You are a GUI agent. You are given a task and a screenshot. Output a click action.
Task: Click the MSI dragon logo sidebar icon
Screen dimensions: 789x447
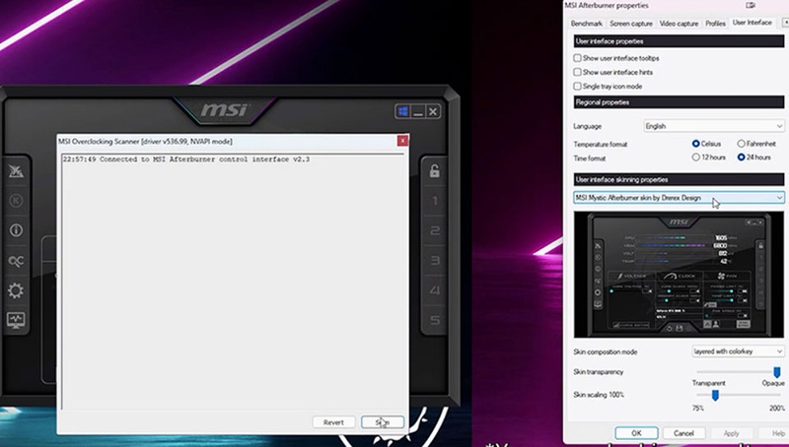(16, 171)
